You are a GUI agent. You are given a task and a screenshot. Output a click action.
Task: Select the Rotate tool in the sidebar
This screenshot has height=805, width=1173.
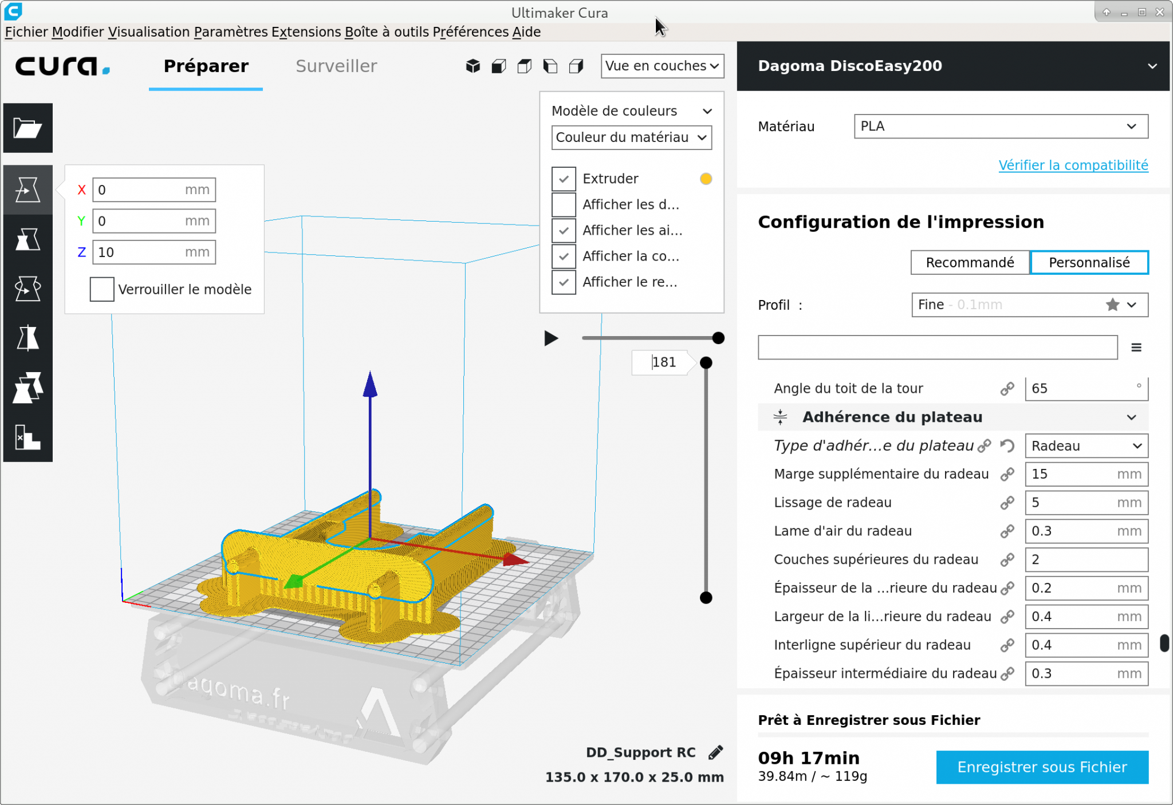tap(27, 289)
